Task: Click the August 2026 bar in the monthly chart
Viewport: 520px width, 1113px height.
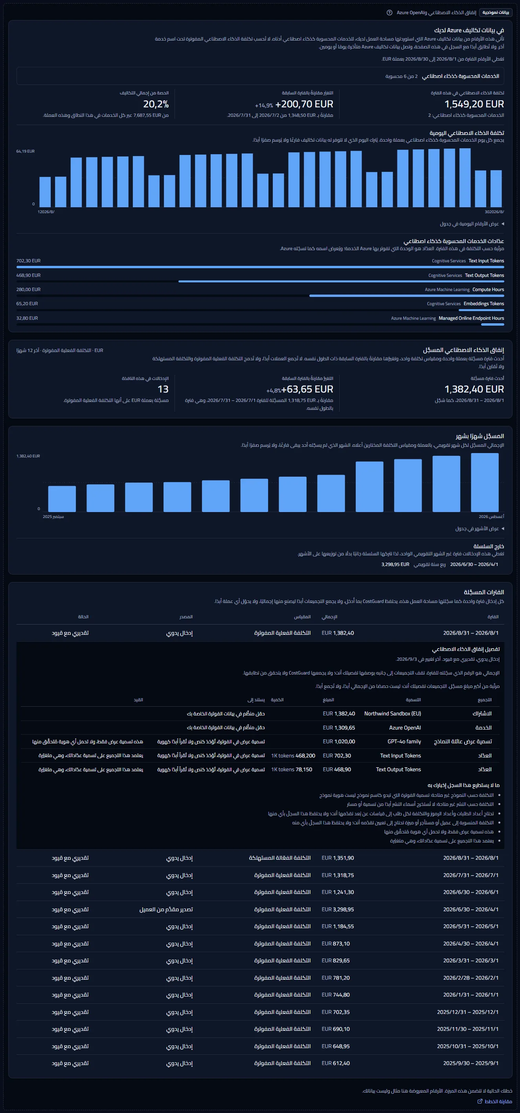Action: click(x=485, y=482)
